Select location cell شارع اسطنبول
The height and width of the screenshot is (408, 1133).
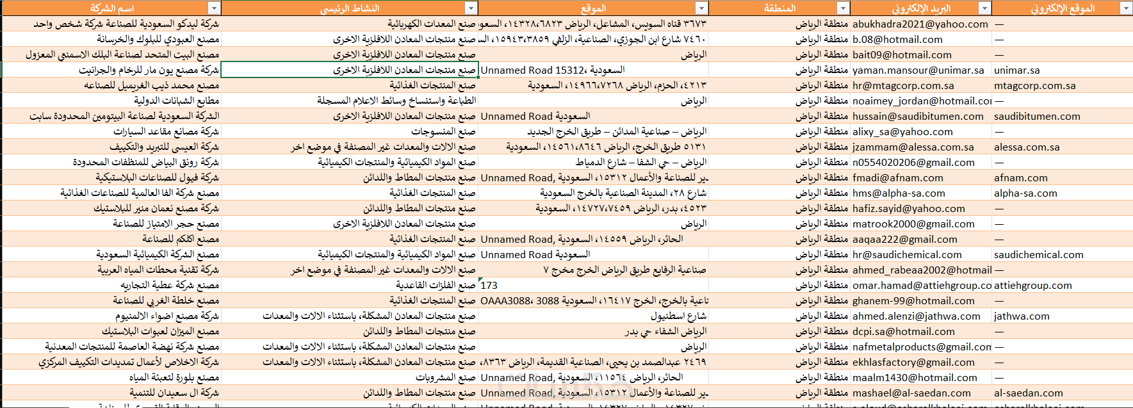(x=594, y=316)
